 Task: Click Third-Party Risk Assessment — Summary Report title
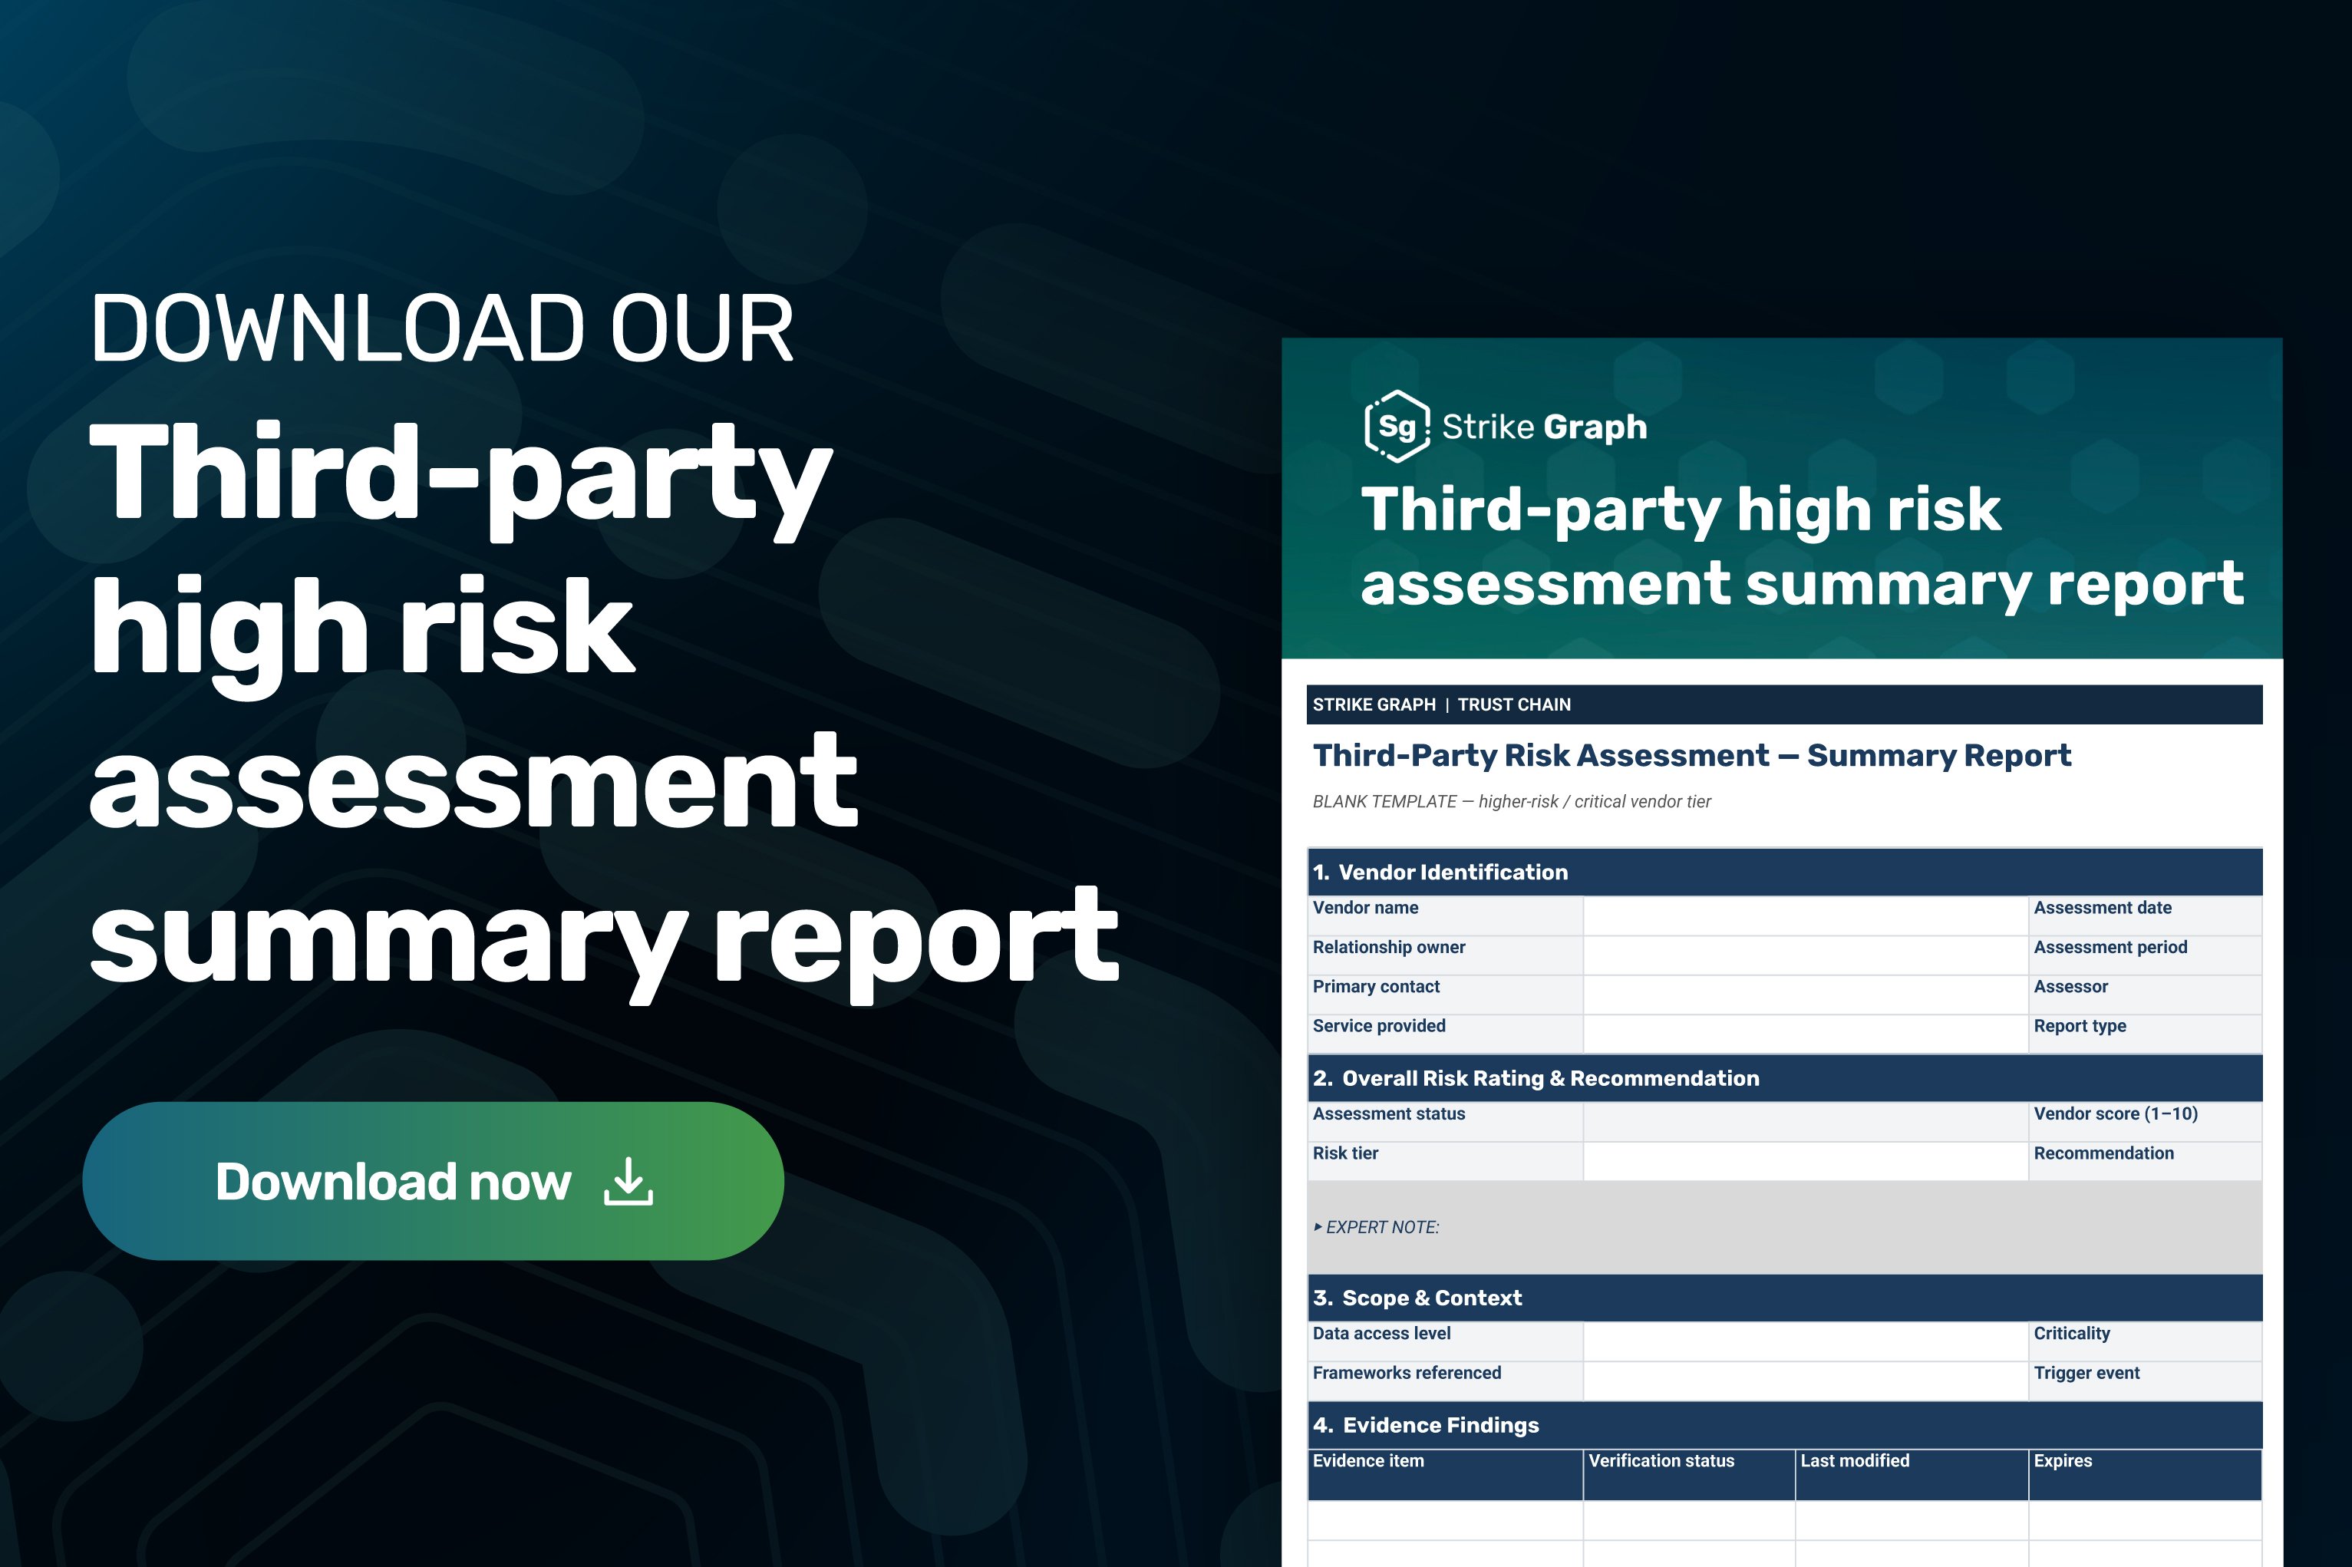click(x=1691, y=756)
